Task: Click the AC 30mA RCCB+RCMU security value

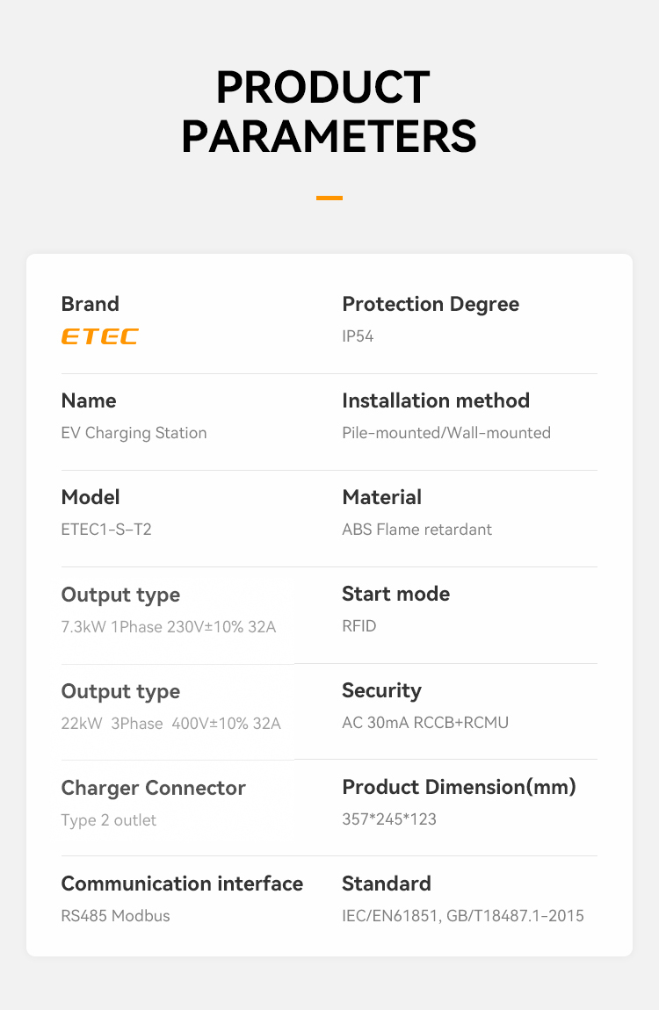Action: coord(425,723)
